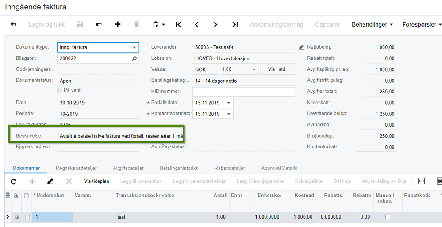Click the Leverandør value 50003 - Test saf-t
Screen dimensions: 442x227
244,47
